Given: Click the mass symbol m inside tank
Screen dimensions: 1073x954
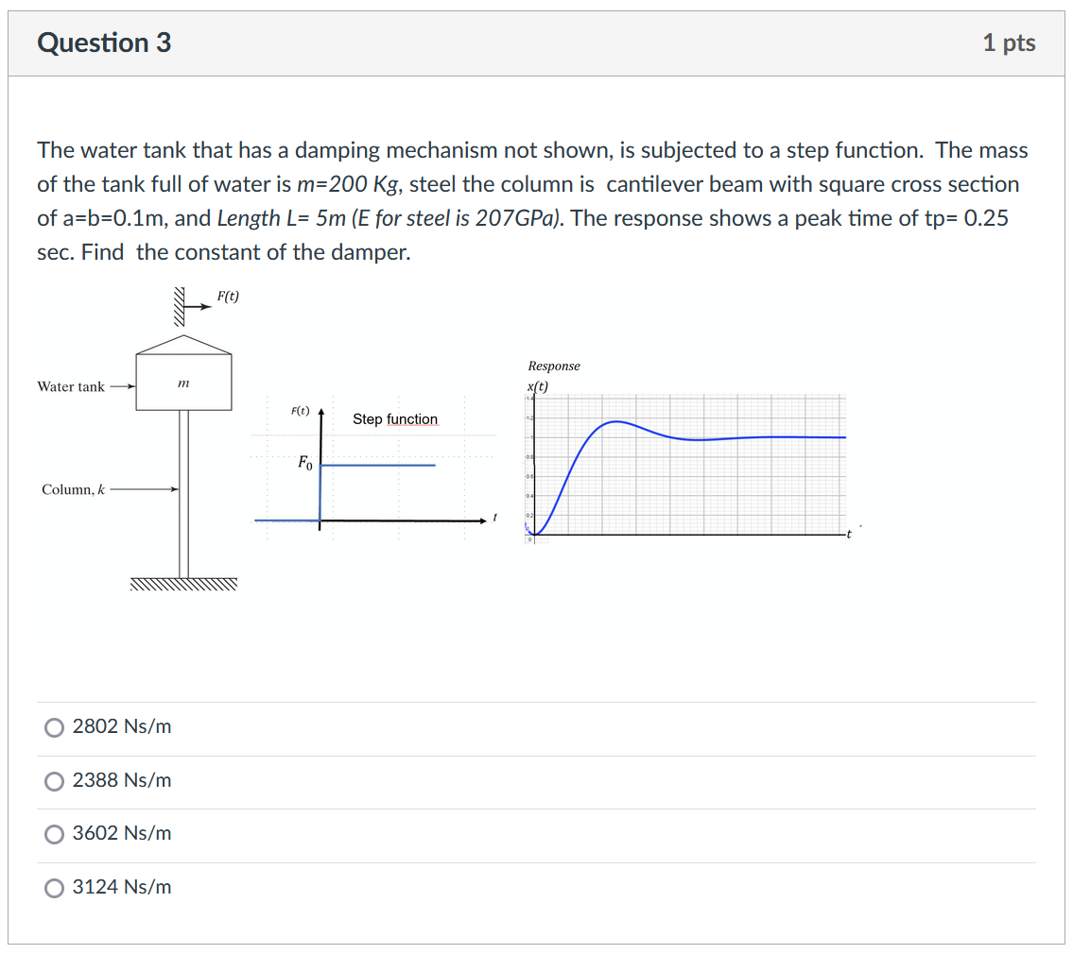Looking at the screenshot, I should tap(183, 382).
